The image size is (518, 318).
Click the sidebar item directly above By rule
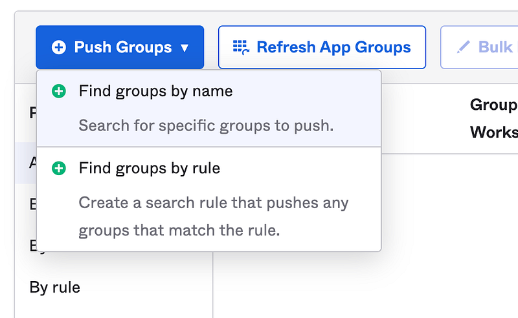(x=32, y=246)
